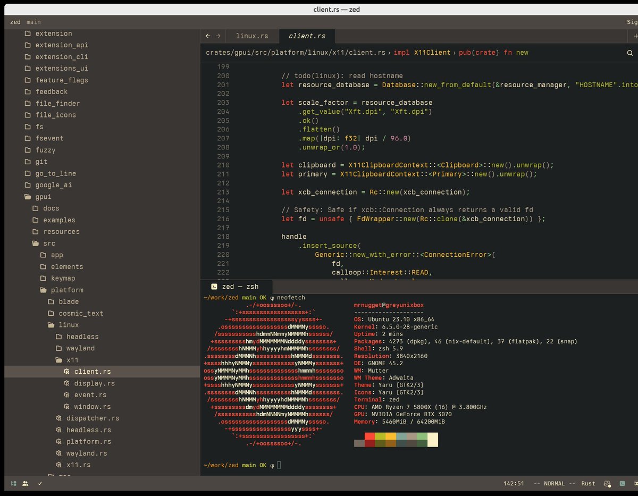The image size is (638, 496).
Task: Click the Rust file icon for headless.rs
Action: (x=59, y=430)
